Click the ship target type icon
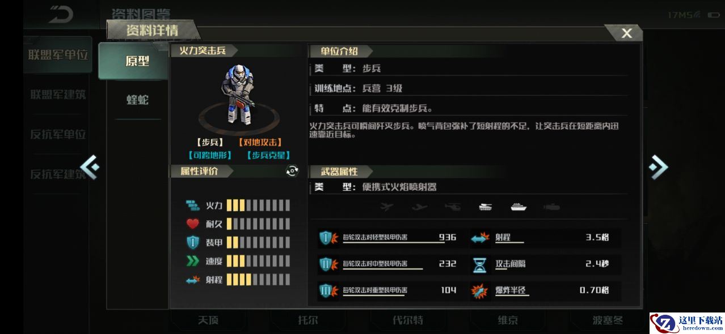The image size is (725, 334). click(x=519, y=207)
